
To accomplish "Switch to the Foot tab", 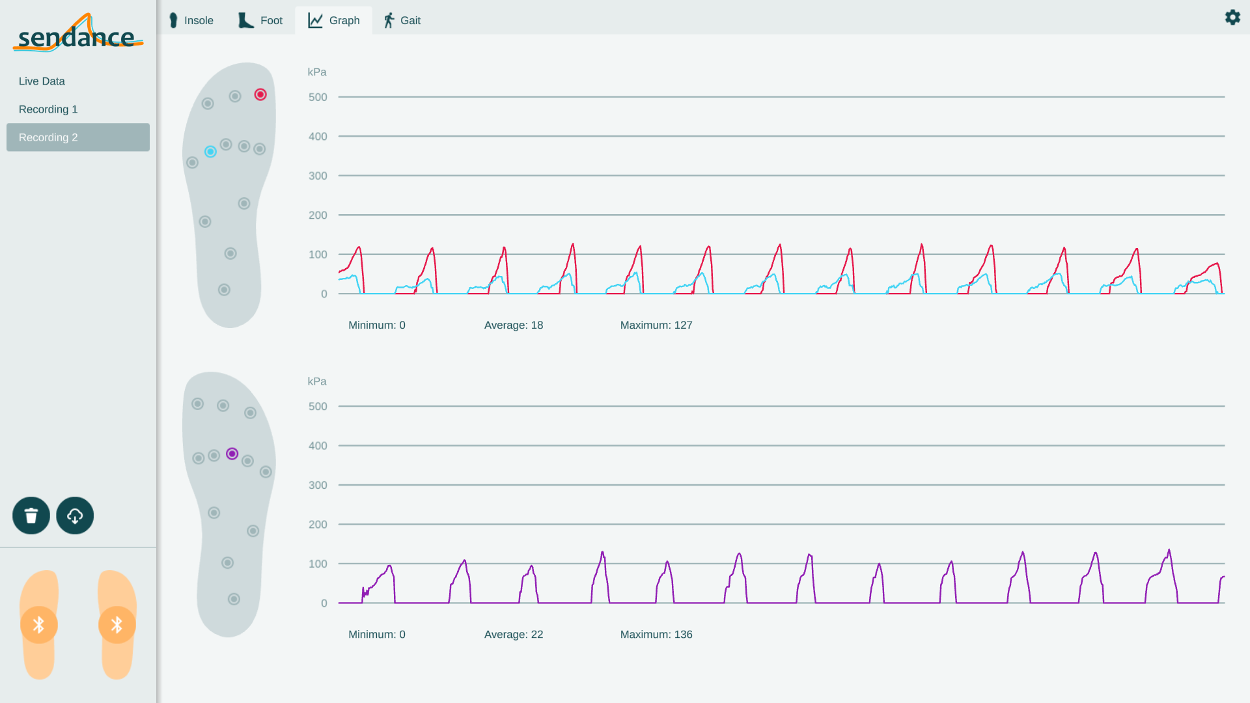I will pos(260,20).
